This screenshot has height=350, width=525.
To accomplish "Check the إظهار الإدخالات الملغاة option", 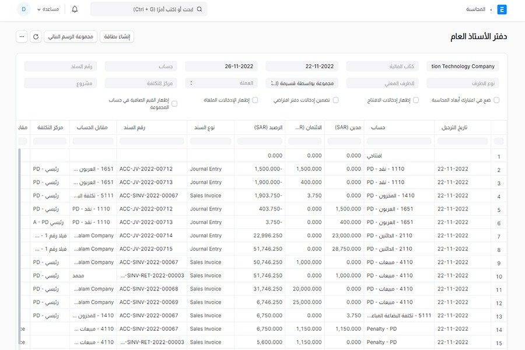I will click(255, 100).
